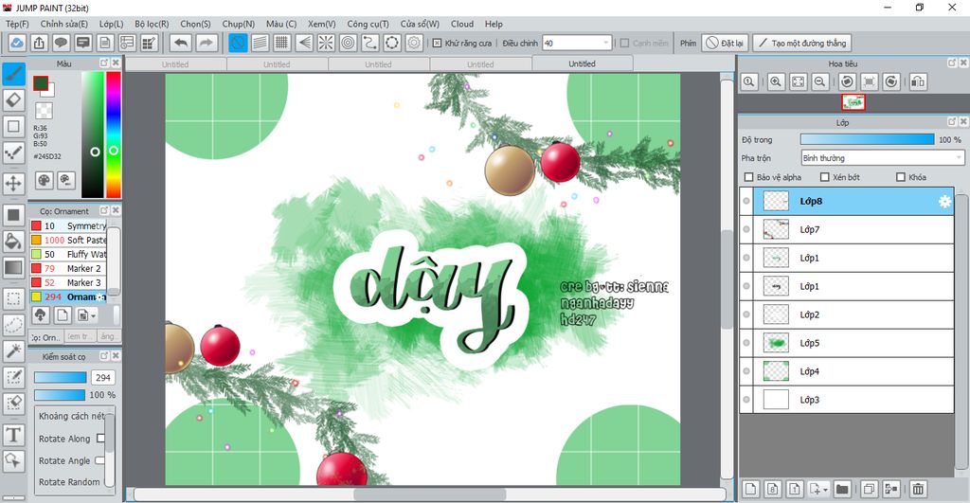Click the canvas horizontal scrollbar
This screenshot has width=970, height=503.
pyautogui.click(x=430, y=494)
